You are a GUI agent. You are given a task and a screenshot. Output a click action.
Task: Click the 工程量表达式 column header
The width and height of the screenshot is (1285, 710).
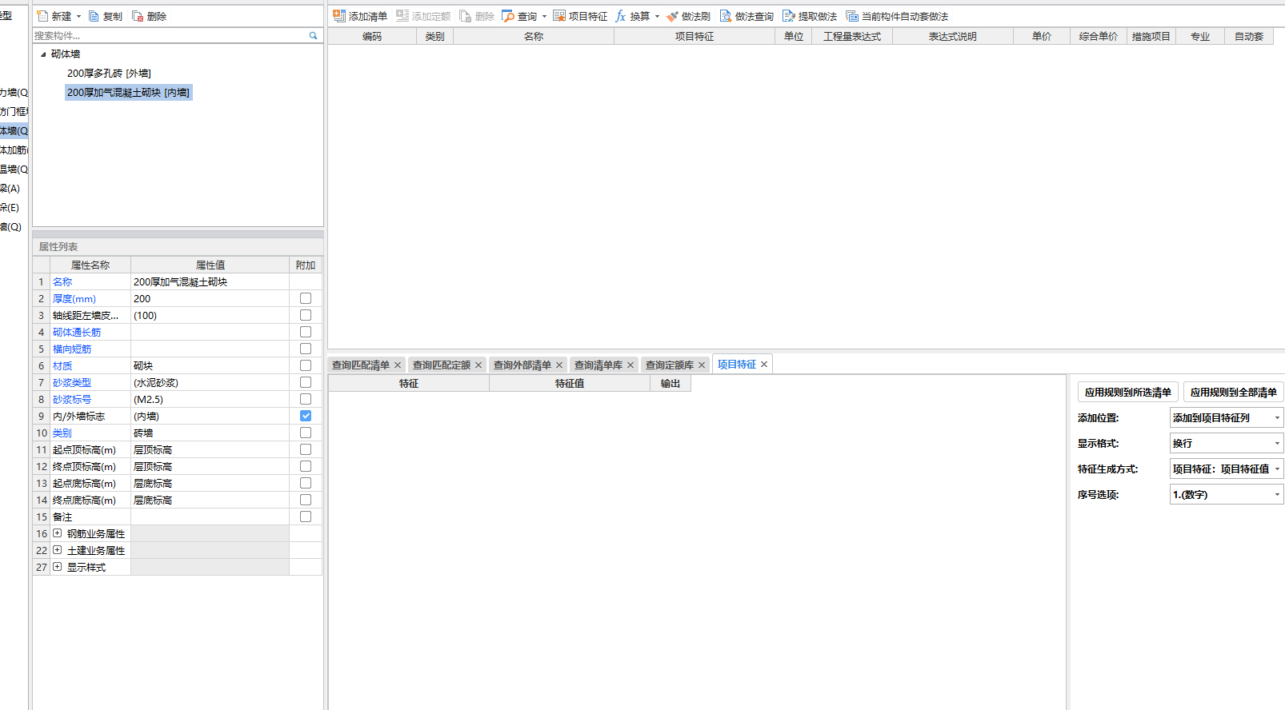852,37
